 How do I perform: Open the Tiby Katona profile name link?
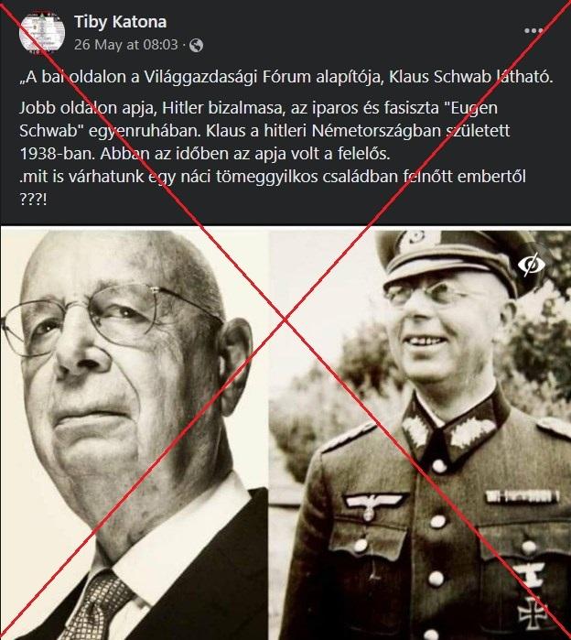pyautogui.click(x=120, y=22)
